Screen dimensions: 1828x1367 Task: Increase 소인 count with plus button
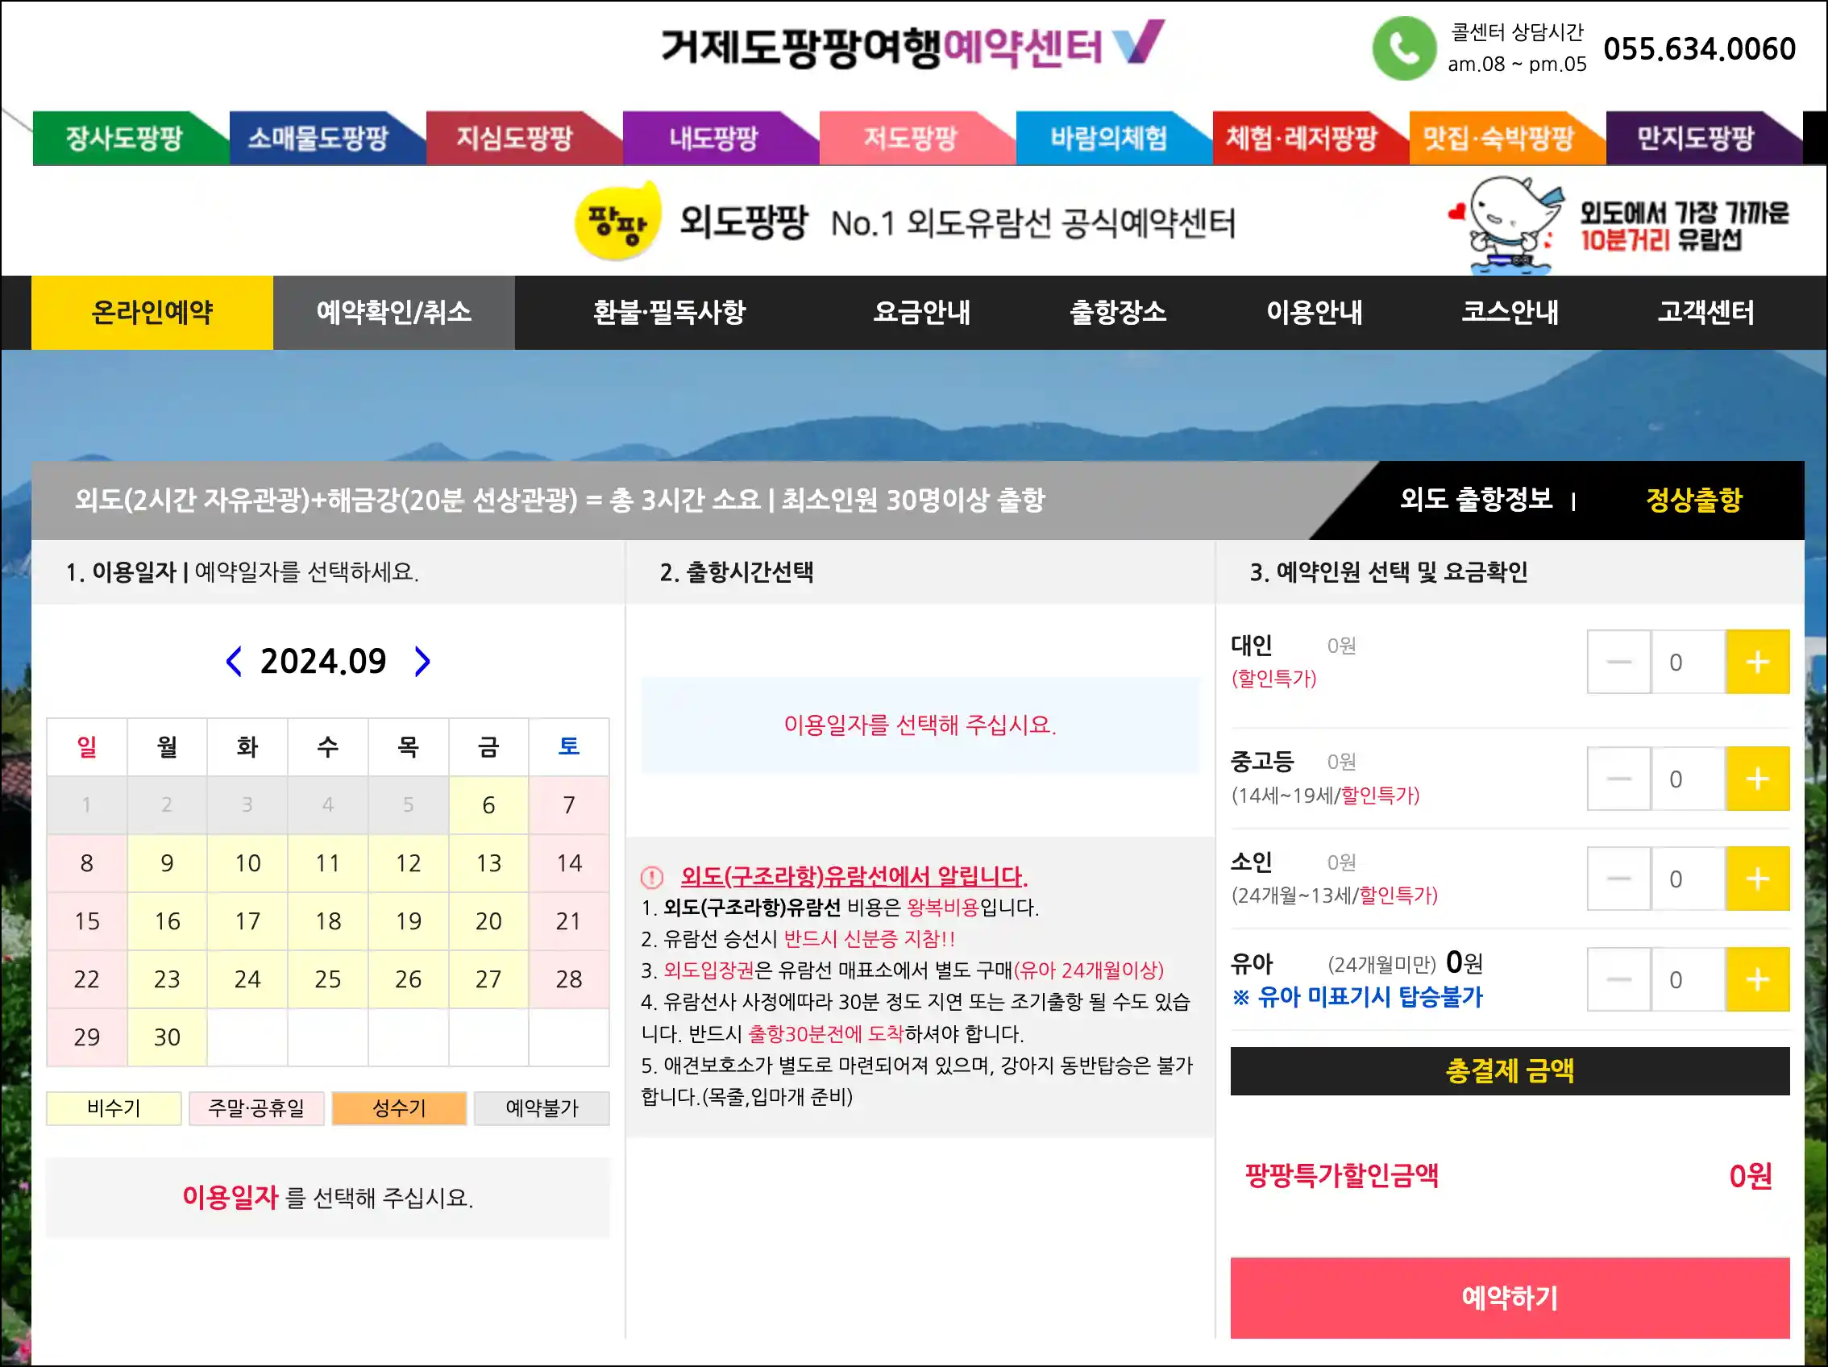click(1757, 879)
